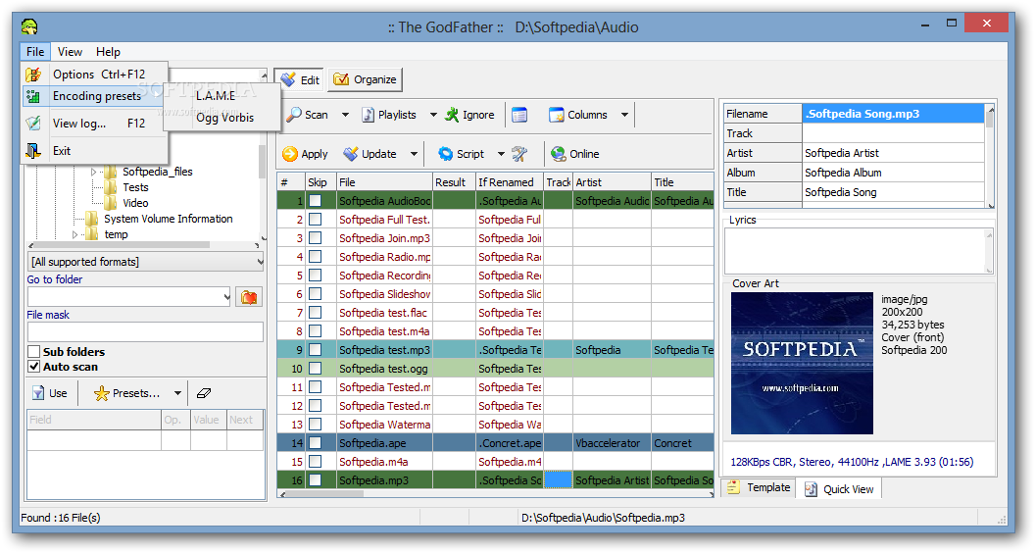Click the View log icon
The width and height of the screenshot is (1035, 553).
coord(33,124)
